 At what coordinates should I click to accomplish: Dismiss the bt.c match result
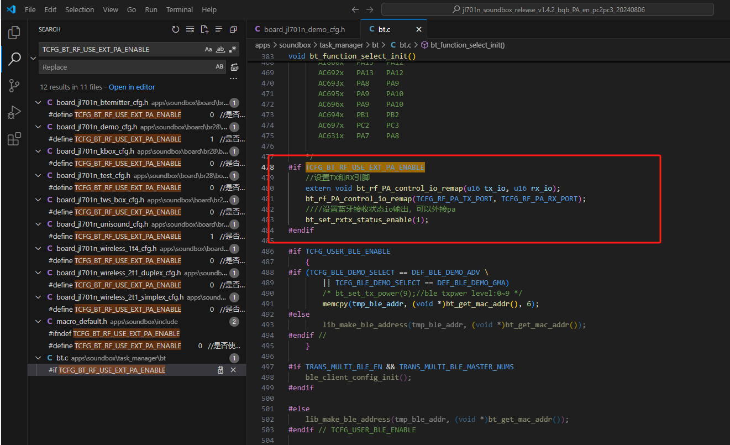233,370
